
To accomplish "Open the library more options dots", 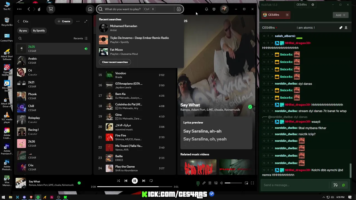I will pyautogui.click(x=78, y=21).
